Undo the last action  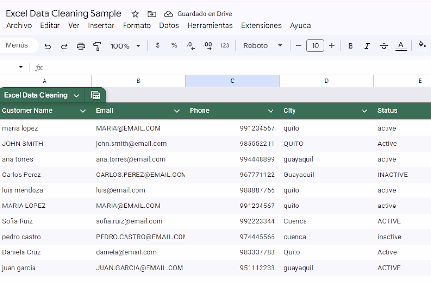pos(48,46)
